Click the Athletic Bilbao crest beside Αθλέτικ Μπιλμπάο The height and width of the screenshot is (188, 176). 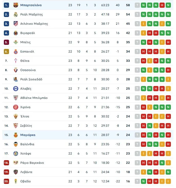(x=16, y=98)
